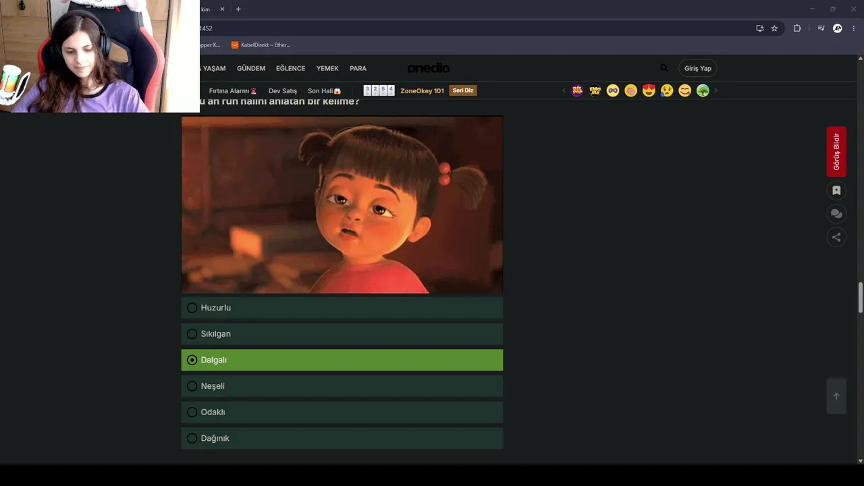Select the Dağınık answer option
The height and width of the screenshot is (486, 864).
tap(342, 438)
